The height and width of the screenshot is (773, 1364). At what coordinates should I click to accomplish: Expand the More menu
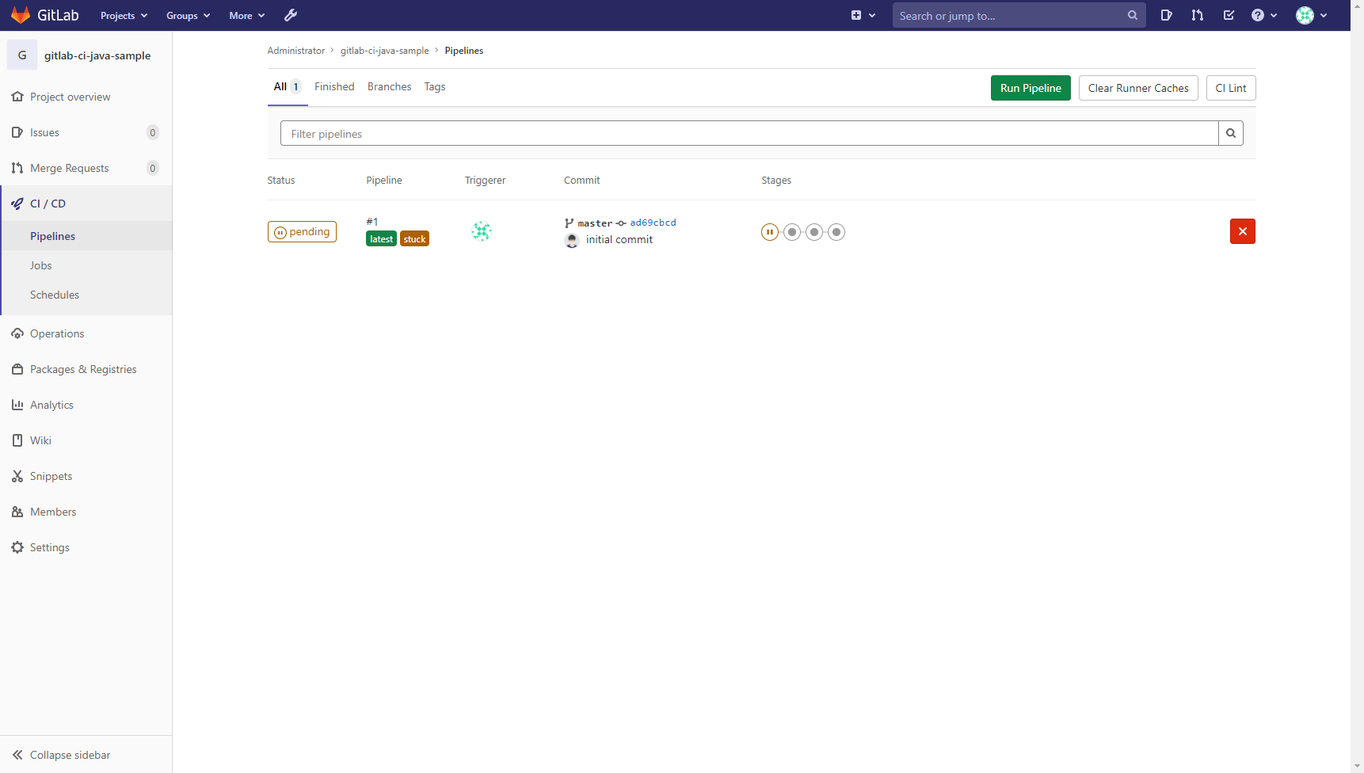click(247, 16)
